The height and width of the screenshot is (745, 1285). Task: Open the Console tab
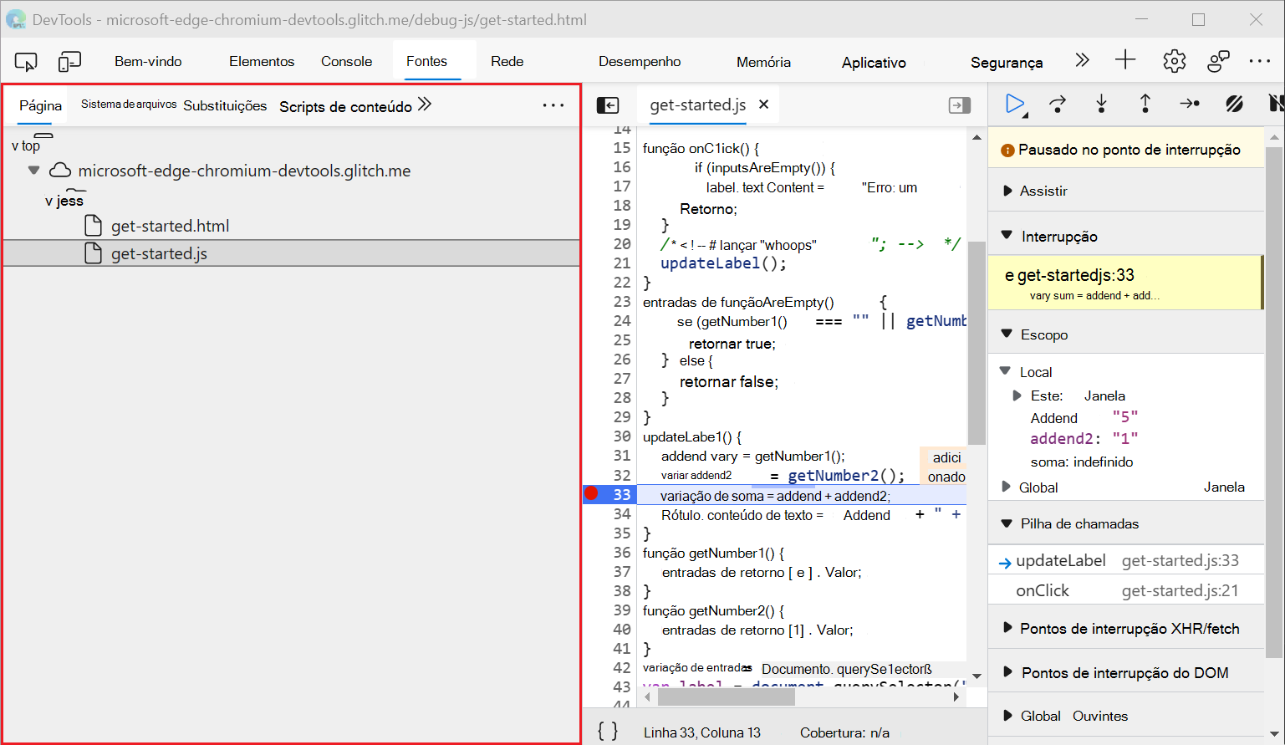(x=346, y=61)
